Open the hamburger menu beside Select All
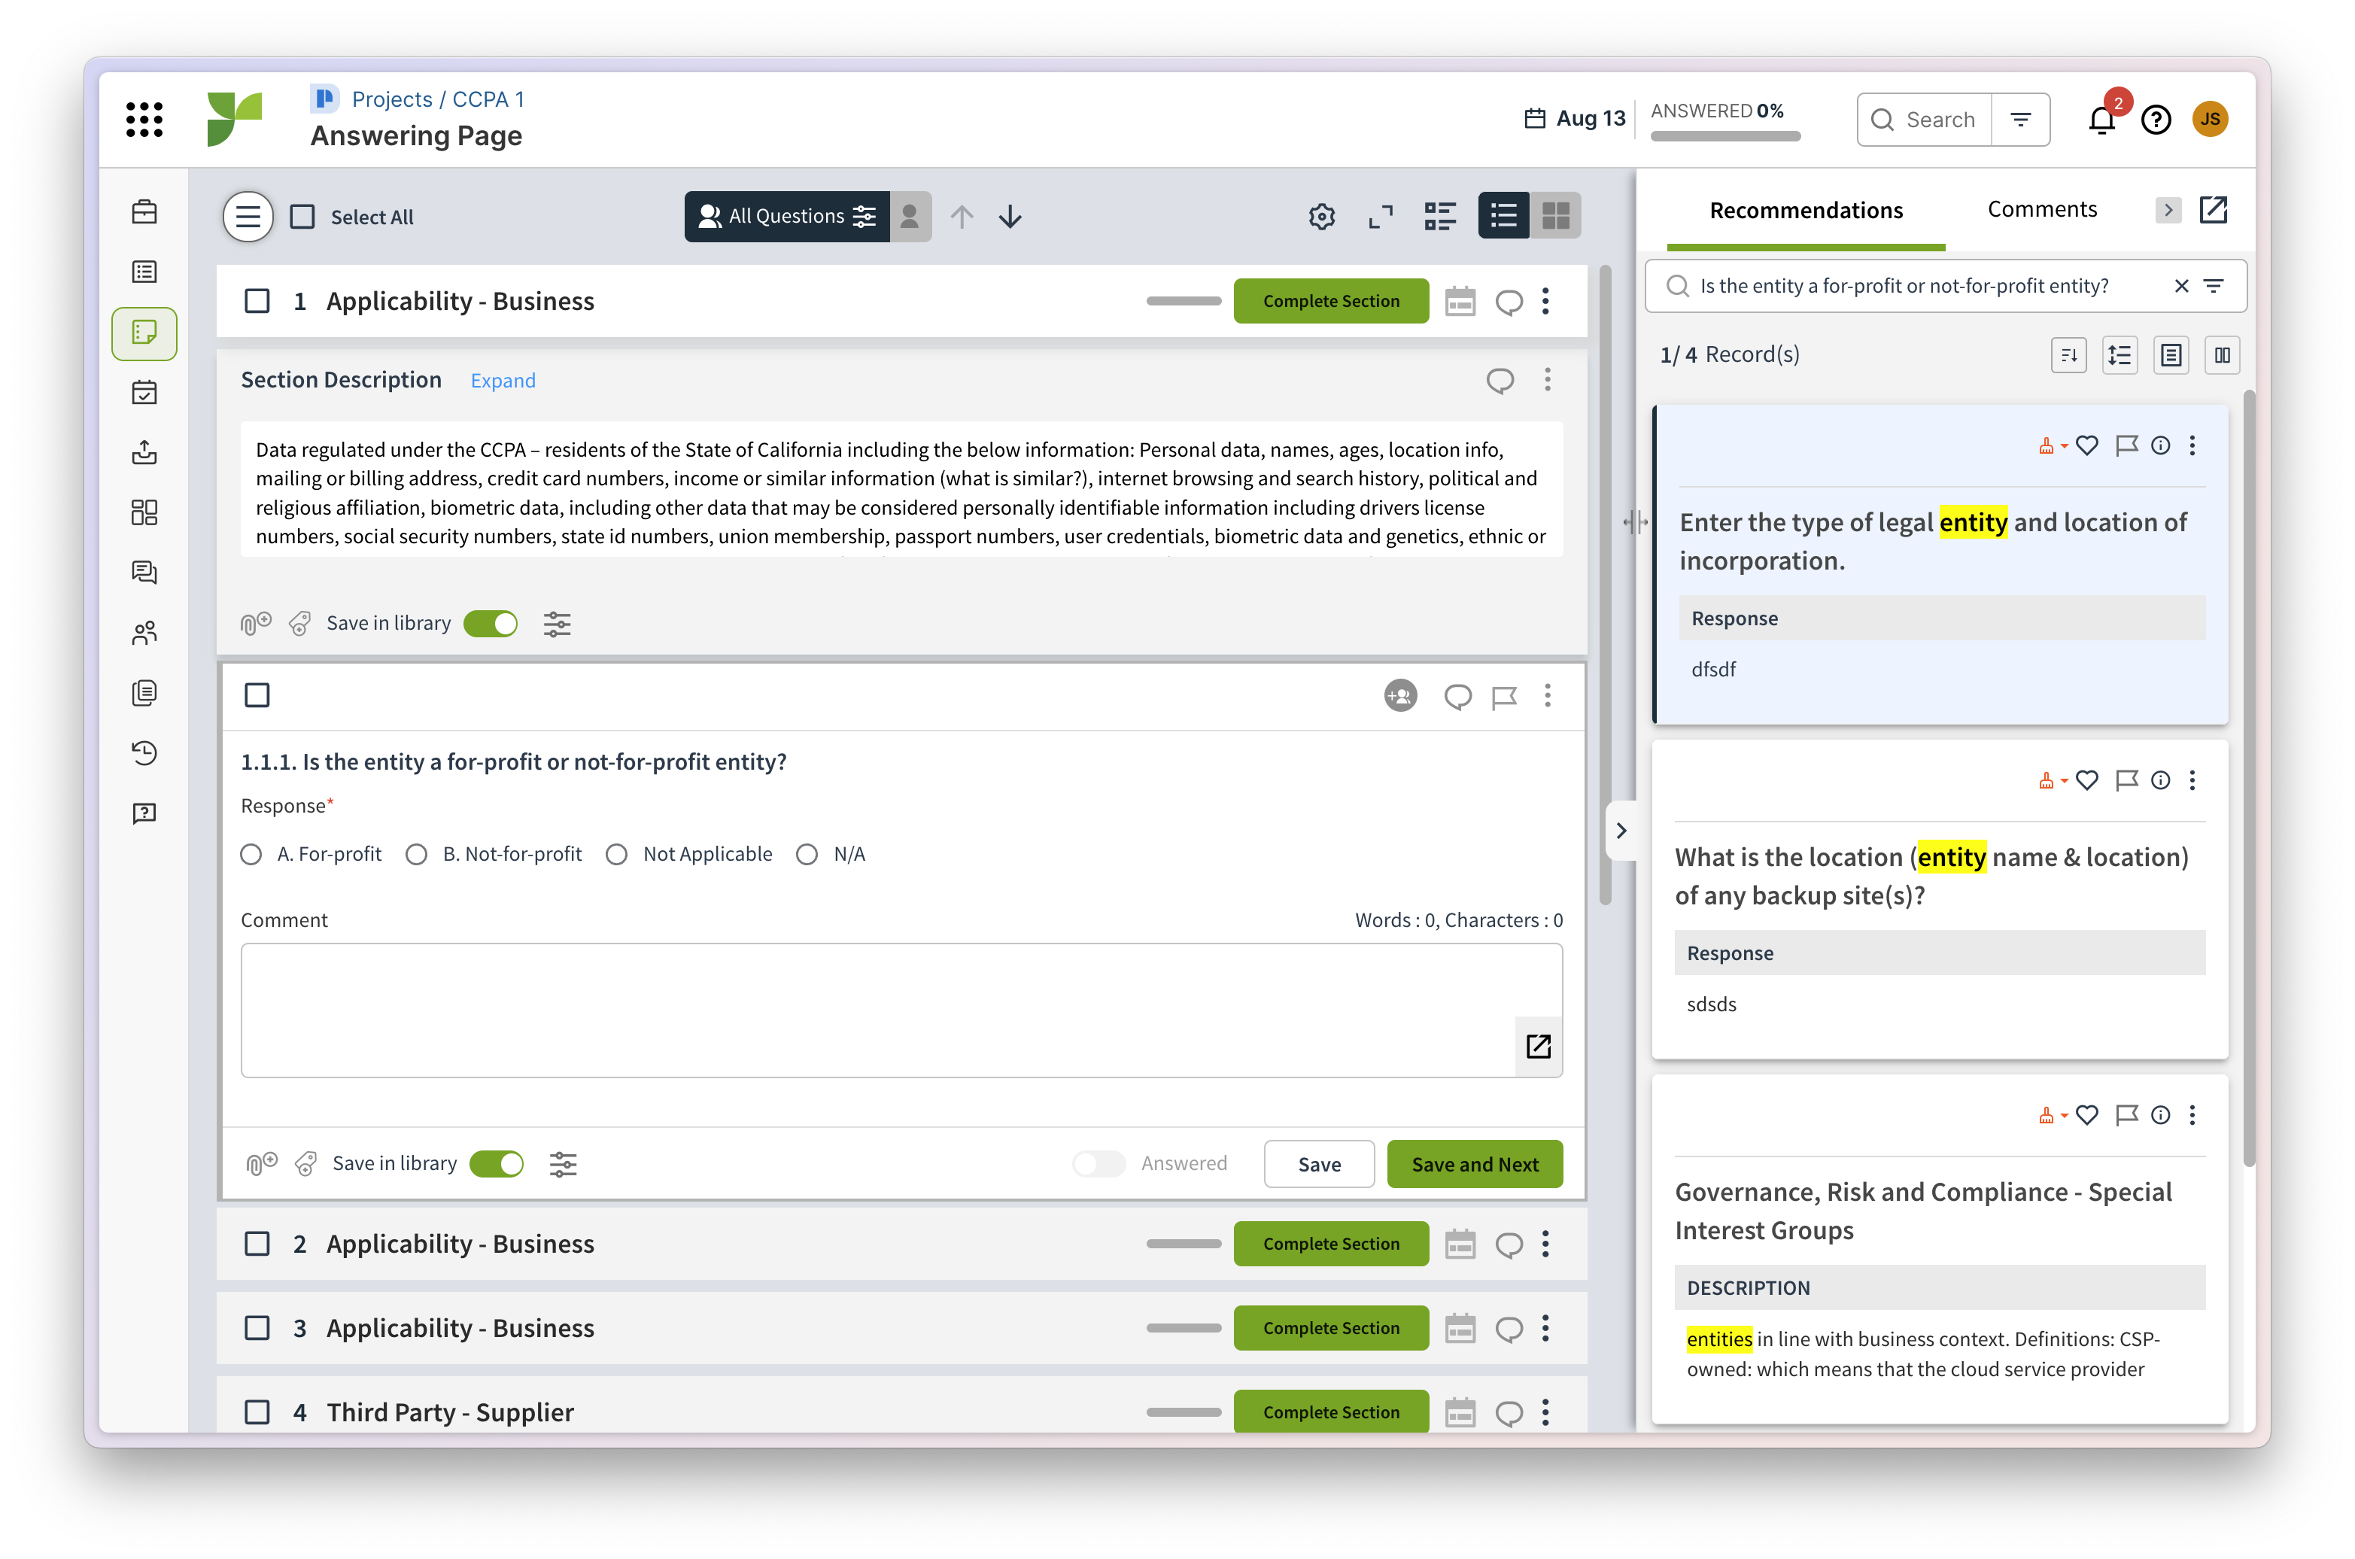Image resolution: width=2355 pixels, height=1559 pixels. pyautogui.click(x=248, y=217)
